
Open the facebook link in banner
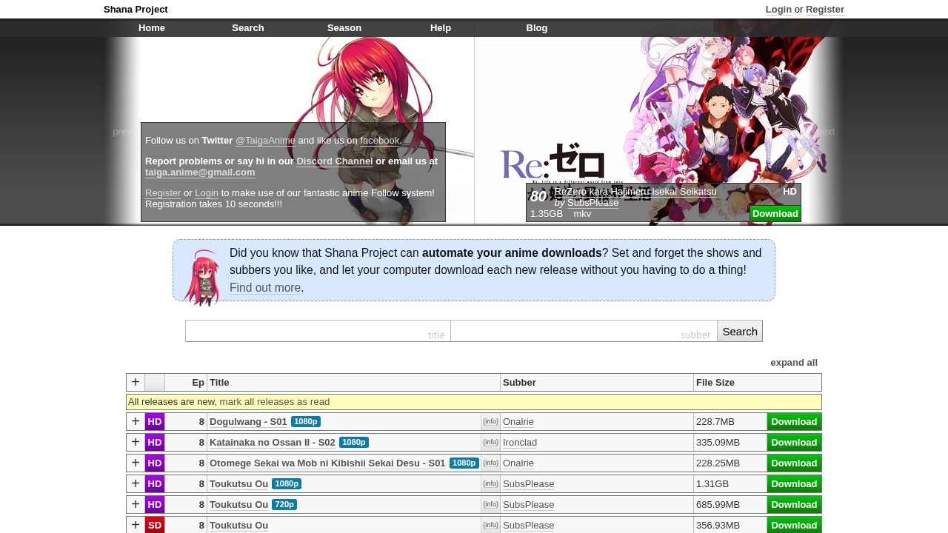[x=380, y=141]
